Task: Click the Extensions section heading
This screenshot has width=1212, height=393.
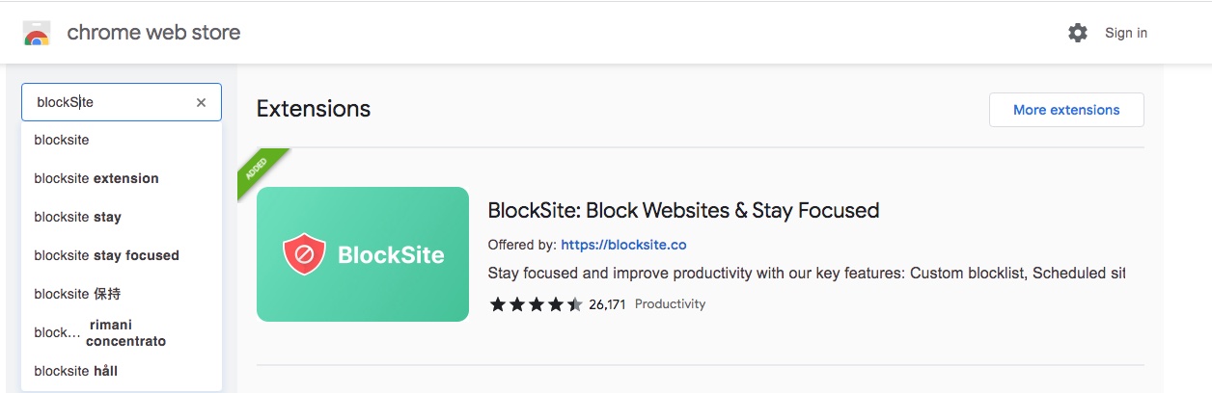Action: pos(314,109)
